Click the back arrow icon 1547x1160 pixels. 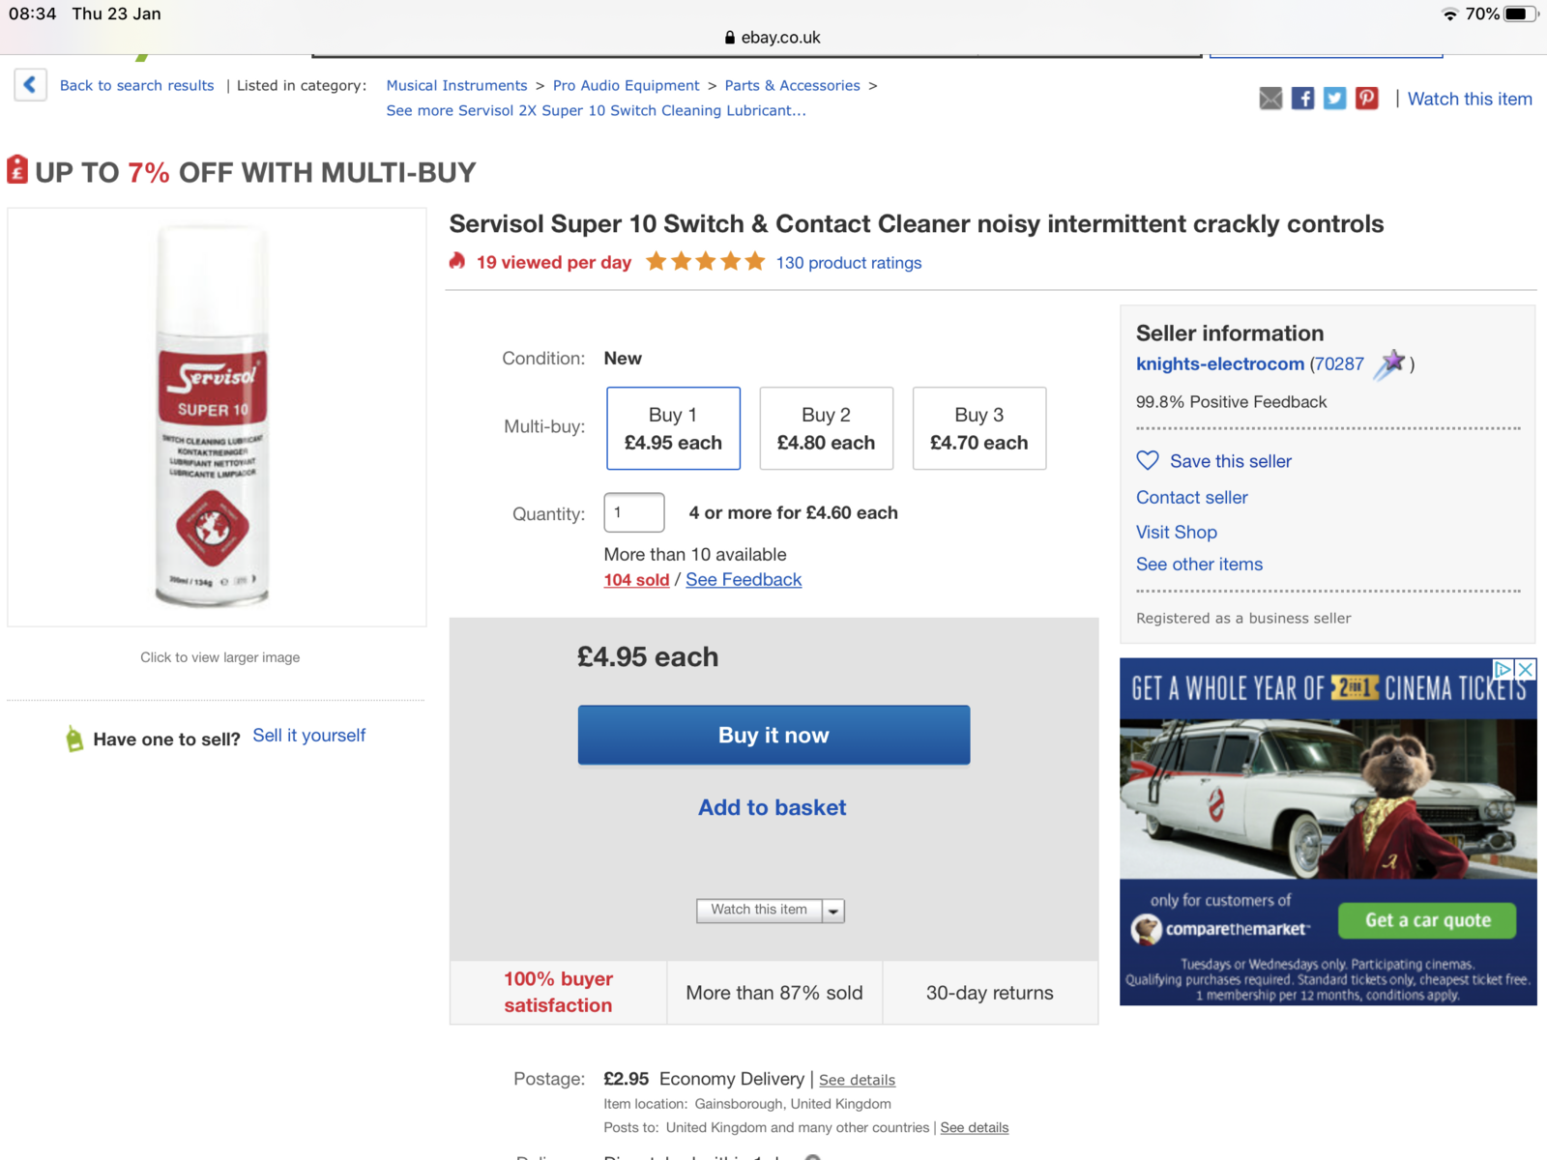[x=30, y=85]
